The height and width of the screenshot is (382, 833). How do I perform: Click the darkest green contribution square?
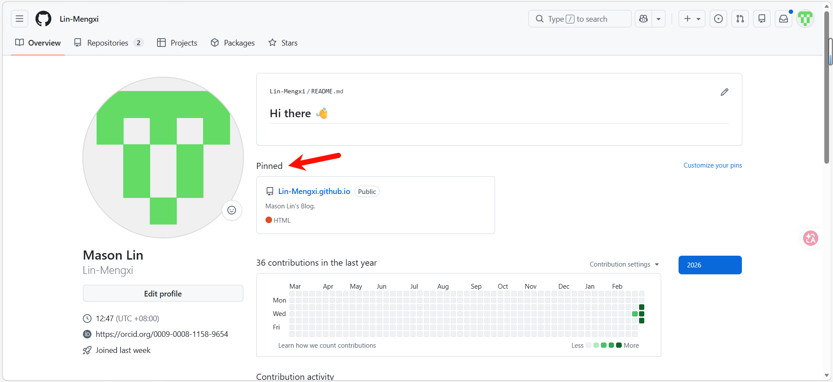tap(642, 307)
